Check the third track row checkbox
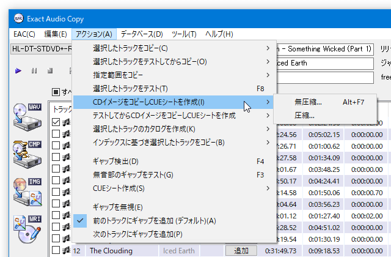391x257 pixels. (56, 146)
